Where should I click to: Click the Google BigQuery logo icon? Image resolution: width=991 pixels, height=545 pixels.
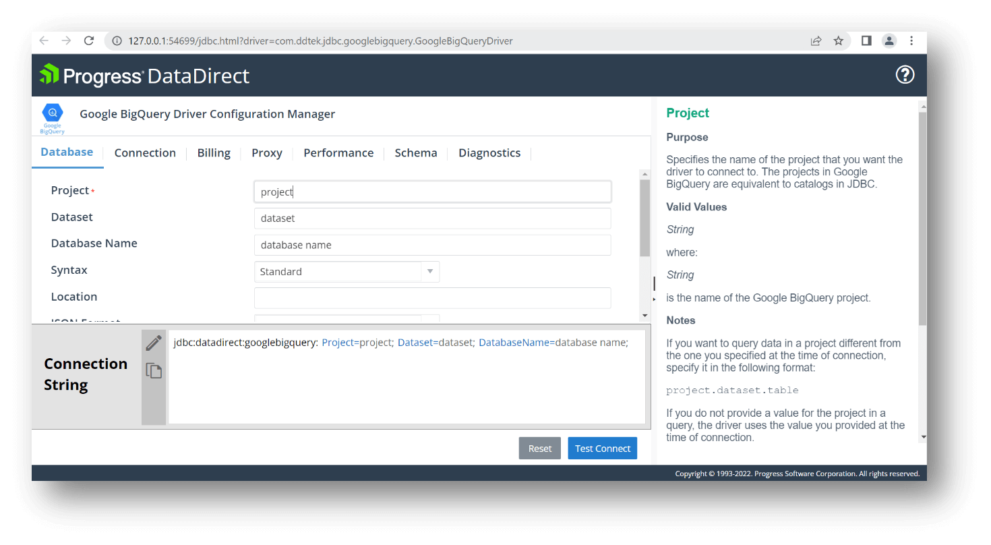click(52, 117)
